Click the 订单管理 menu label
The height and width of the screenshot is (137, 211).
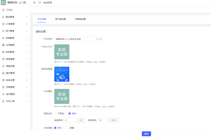coord(10,24)
